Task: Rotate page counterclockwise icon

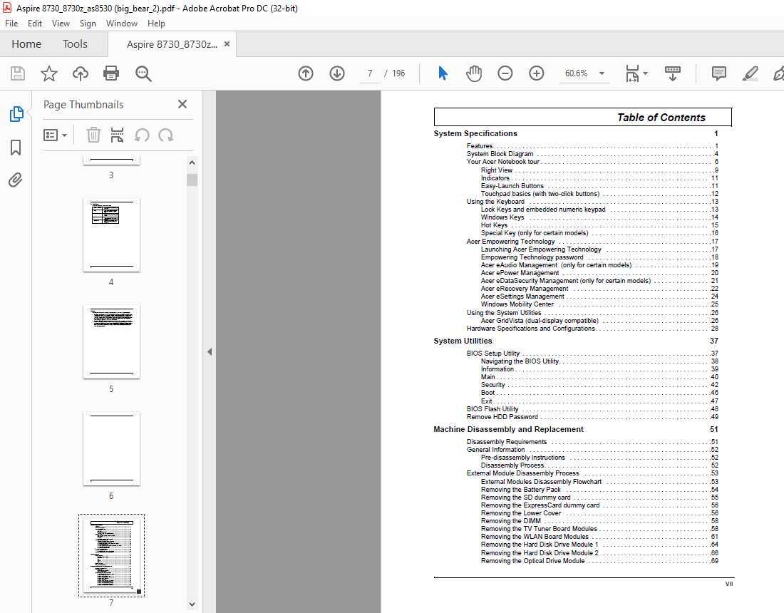Action: tap(142, 135)
